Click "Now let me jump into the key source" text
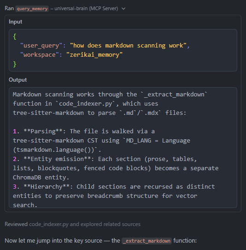246x250 pixels. 53,241
